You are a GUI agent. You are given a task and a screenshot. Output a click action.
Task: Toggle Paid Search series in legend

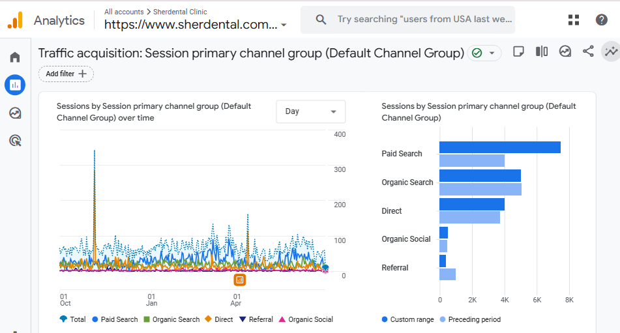click(x=115, y=319)
